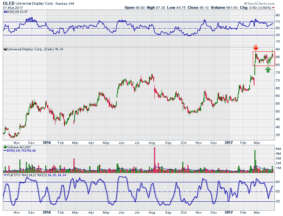Click the green up arrow annotation

click(x=268, y=69)
